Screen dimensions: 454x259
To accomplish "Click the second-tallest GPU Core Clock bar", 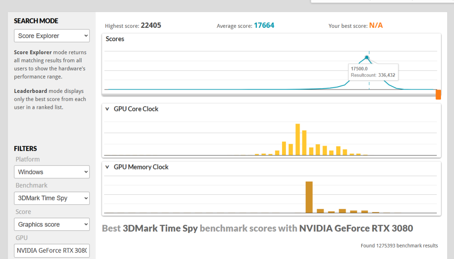I will tap(304, 143).
